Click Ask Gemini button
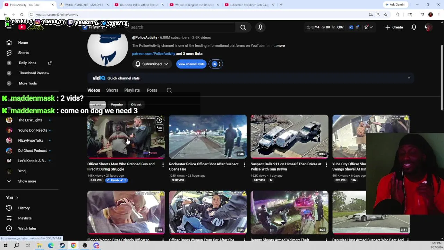Screen dimensions: 444x250 [x=395, y=5]
